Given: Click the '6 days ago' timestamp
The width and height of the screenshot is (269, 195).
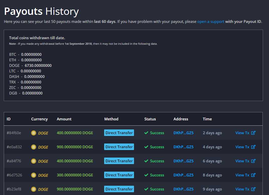Looking at the screenshot, I should pos(212,161).
